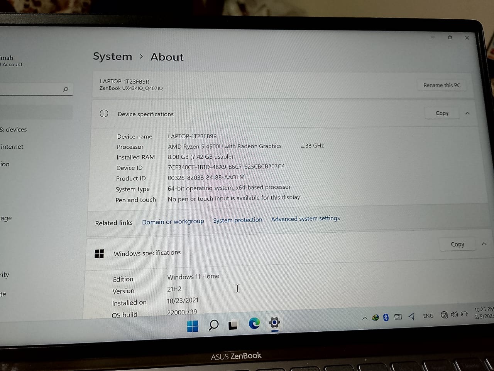Image resolution: width=494 pixels, height=371 pixels.
Task: Click the 'No pen or touch input' text
Action: 233,198
